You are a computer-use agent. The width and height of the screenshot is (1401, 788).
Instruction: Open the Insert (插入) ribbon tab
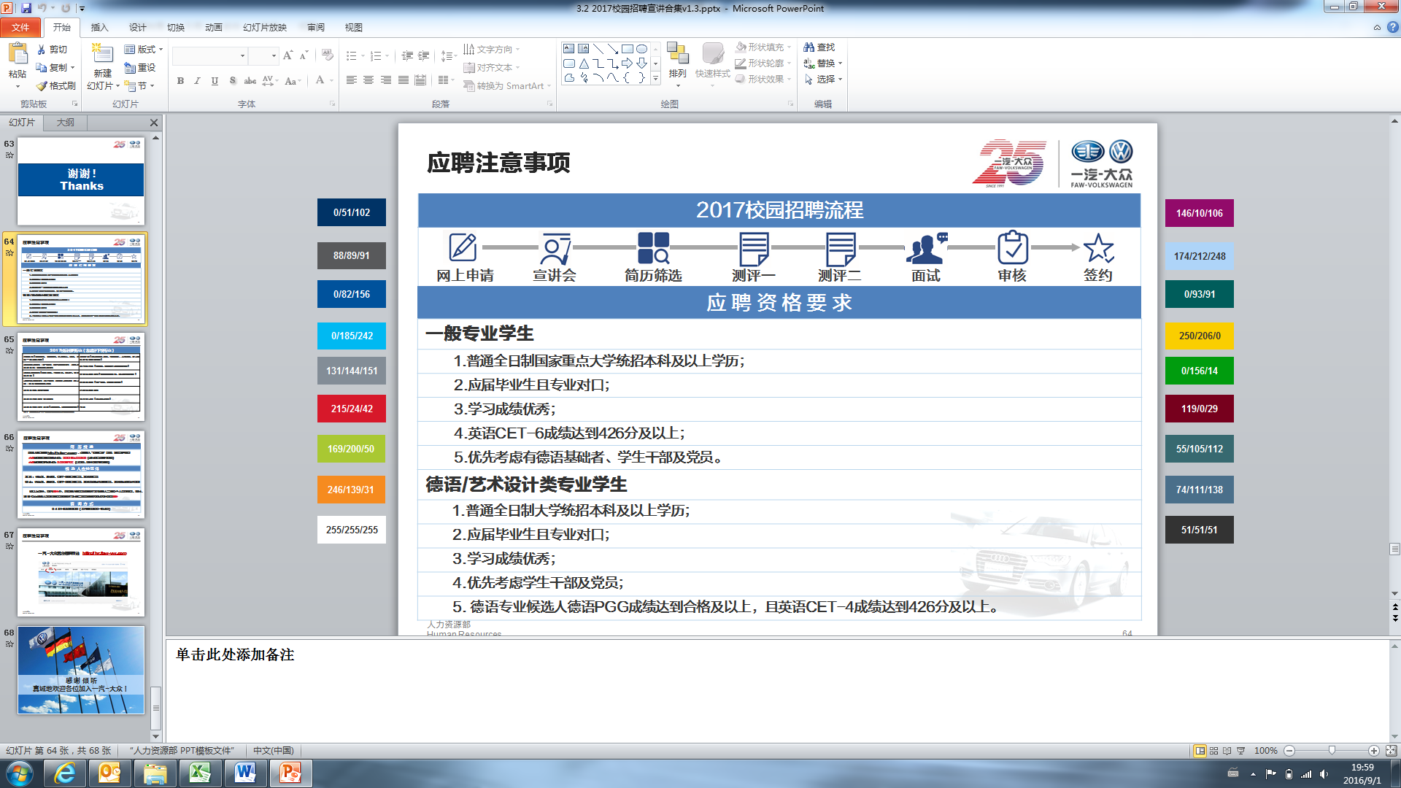click(99, 28)
